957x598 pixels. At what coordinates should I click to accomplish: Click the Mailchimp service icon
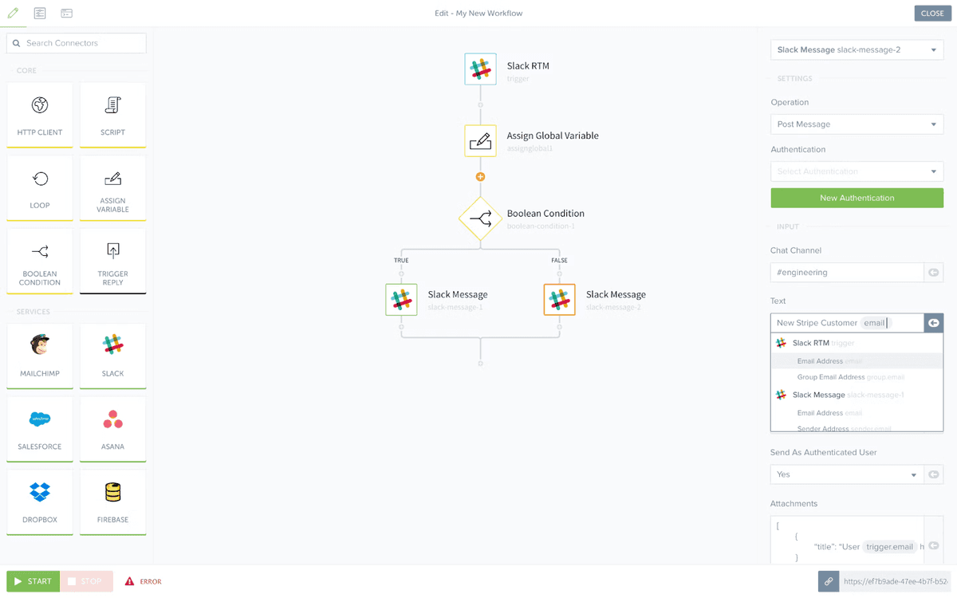[x=40, y=345]
